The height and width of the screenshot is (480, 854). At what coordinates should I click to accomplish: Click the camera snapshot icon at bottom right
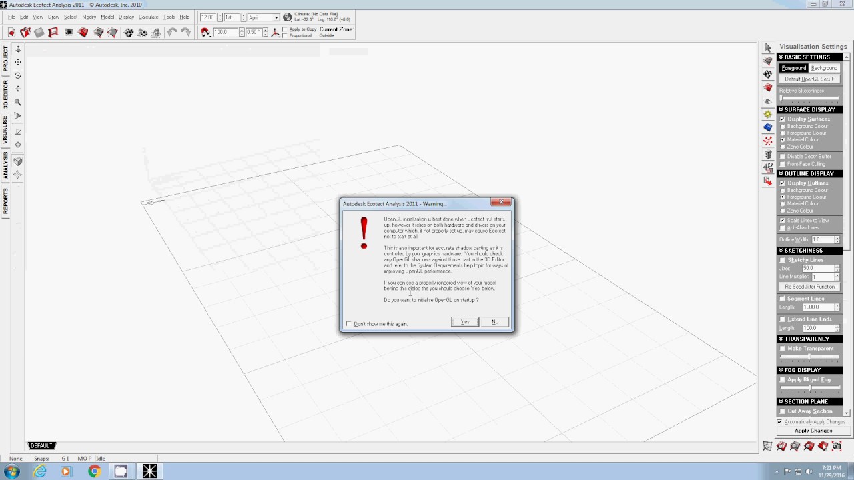tap(837, 446)
